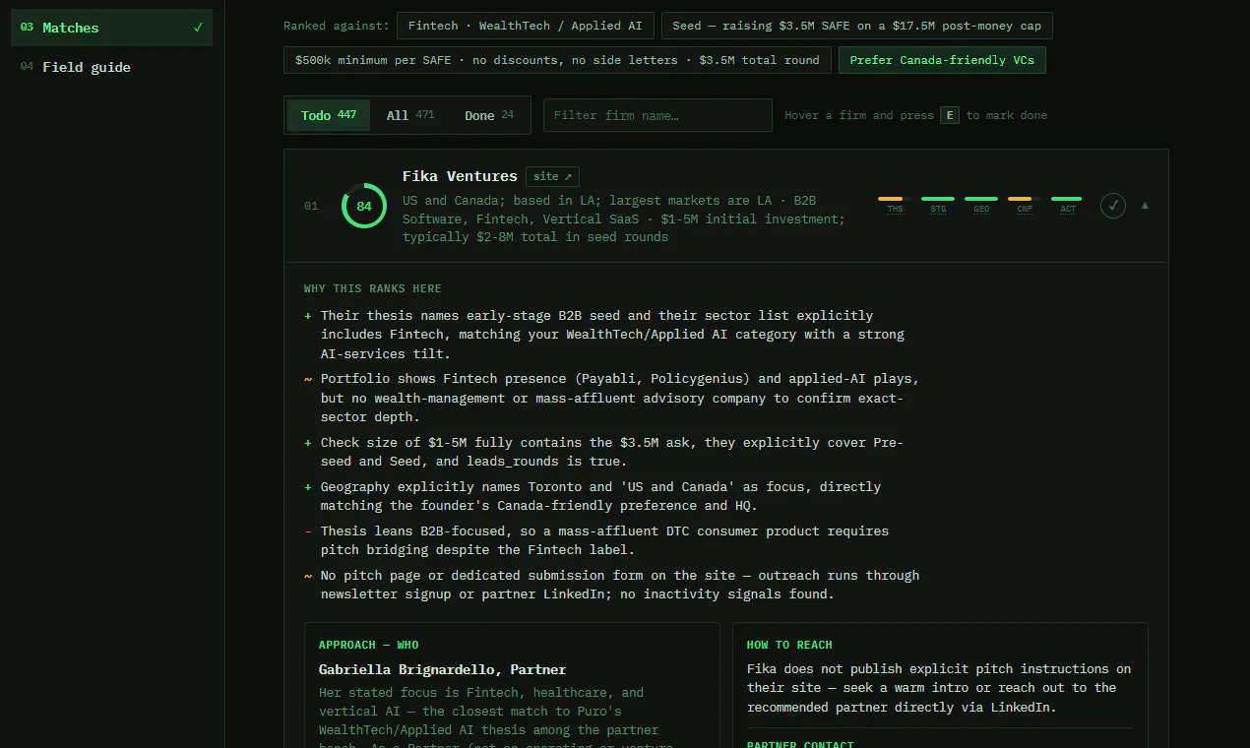Viewport: 1250px width, 748px height.
Task: Select the $500k minimum per SAFE chip
Action: (557, 60)
